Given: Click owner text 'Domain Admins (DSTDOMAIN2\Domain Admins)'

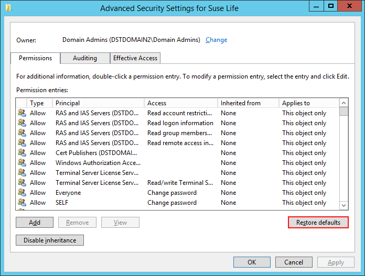Looking at the screenshot, I should point(131,40).
